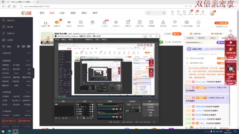Viewport: 239px width, 134px height.
Task: Open the 帮助(H) menu in OBS
Action: tap(104, 40)
